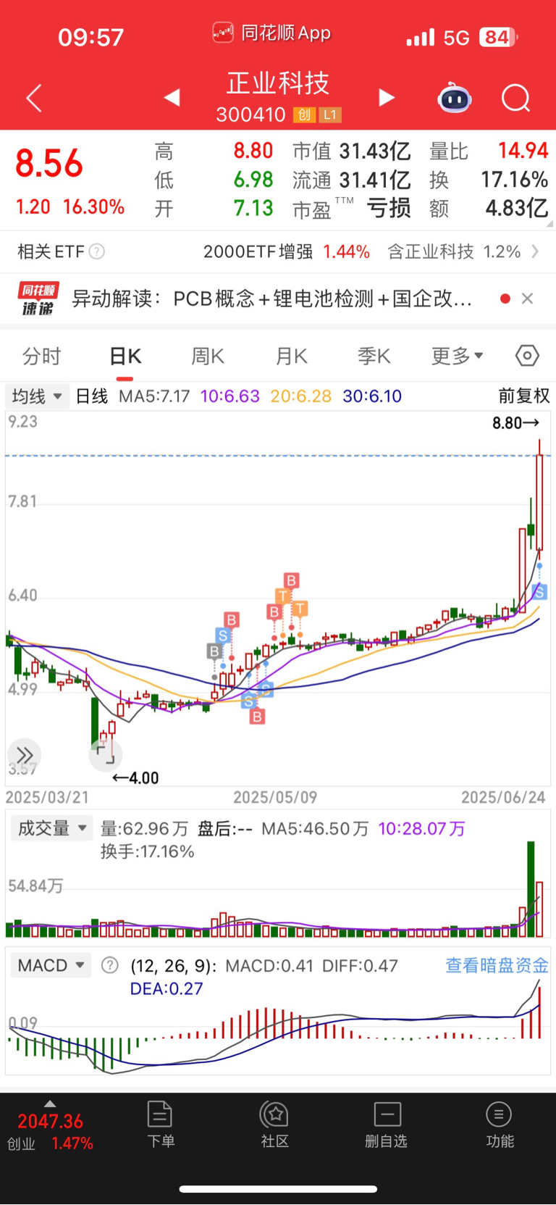Tap the double-chevron expand button on chart
This screenshot has height=1205, width=556.
click(x=24, y=755)
